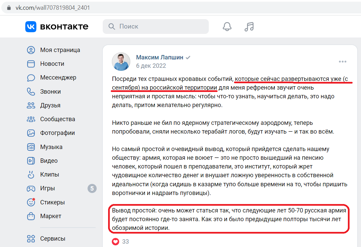Click the phone icon for Звонки

point(31,92)
